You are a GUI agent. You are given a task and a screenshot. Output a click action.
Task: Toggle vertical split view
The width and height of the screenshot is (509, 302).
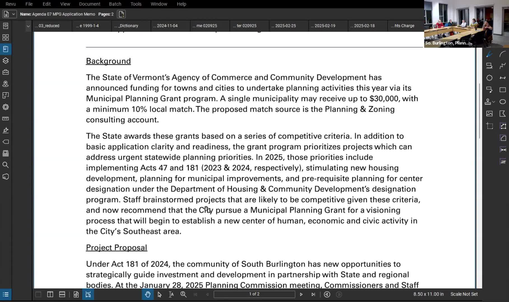point(50,294)
